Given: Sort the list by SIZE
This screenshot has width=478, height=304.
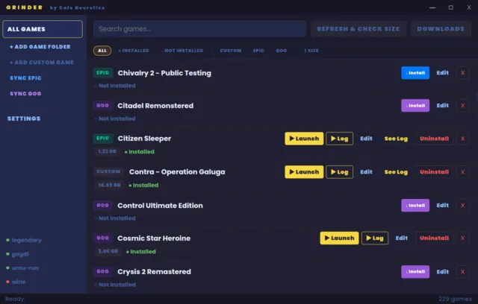Looking at the screenshot, I should pos(311,51).
